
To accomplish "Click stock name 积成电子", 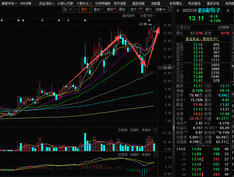I will pos(209,10).
